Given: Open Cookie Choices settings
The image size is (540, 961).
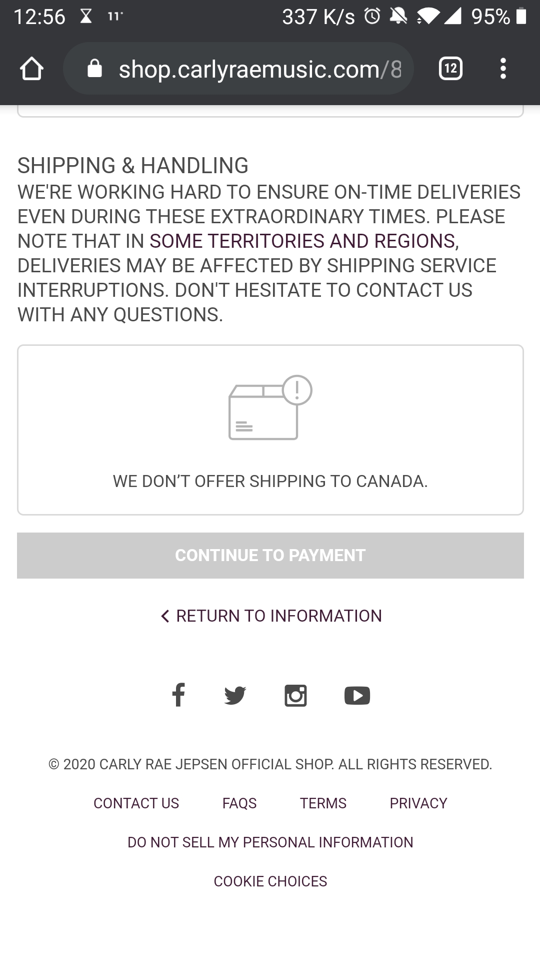Looking at the screenshot, I should pos(270,881).
